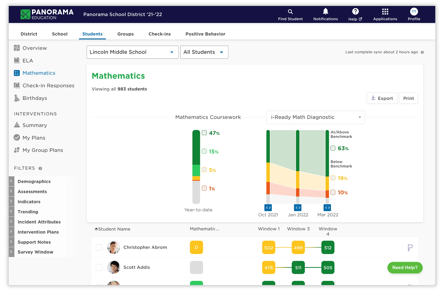Click the Mar 2022 window arrows icon
The height and width of the screenshot is (291, 444).
point(327,207)
